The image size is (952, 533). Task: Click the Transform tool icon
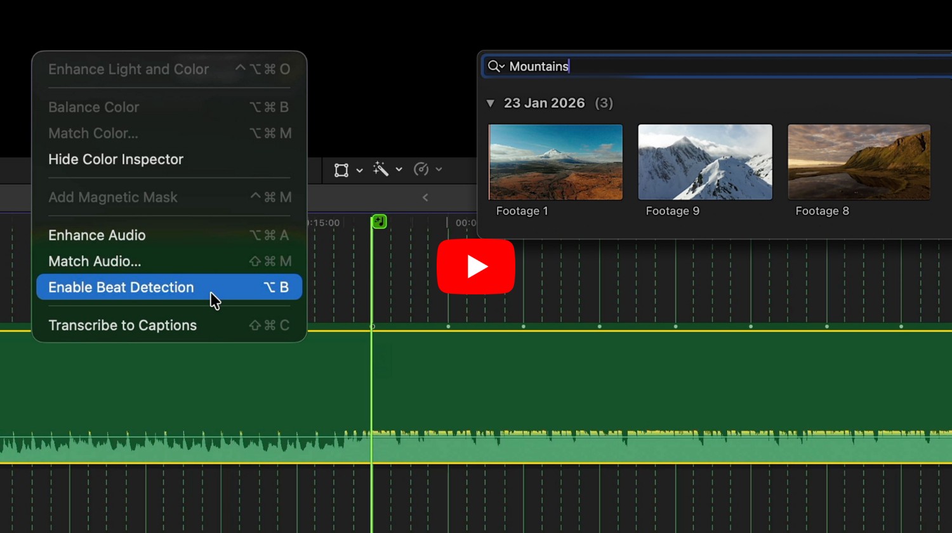pyautogui.click(x=341, y=170)
